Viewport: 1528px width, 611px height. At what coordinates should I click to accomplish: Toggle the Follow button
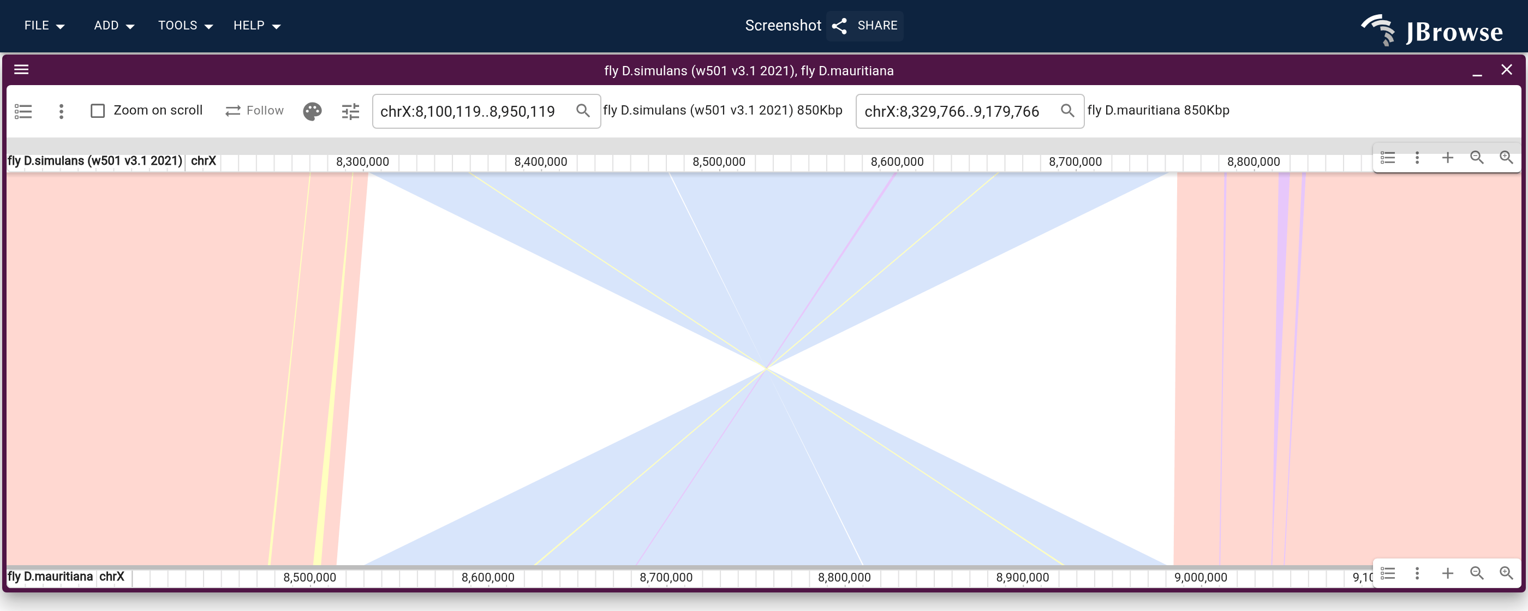254,110
